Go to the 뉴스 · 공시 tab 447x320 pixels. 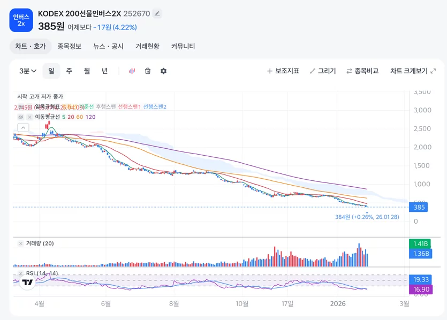[108, 46]
